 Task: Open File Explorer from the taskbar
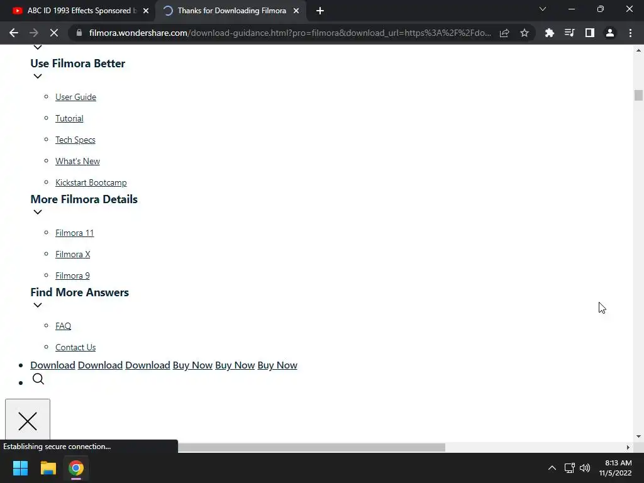(x=48, y=468)
